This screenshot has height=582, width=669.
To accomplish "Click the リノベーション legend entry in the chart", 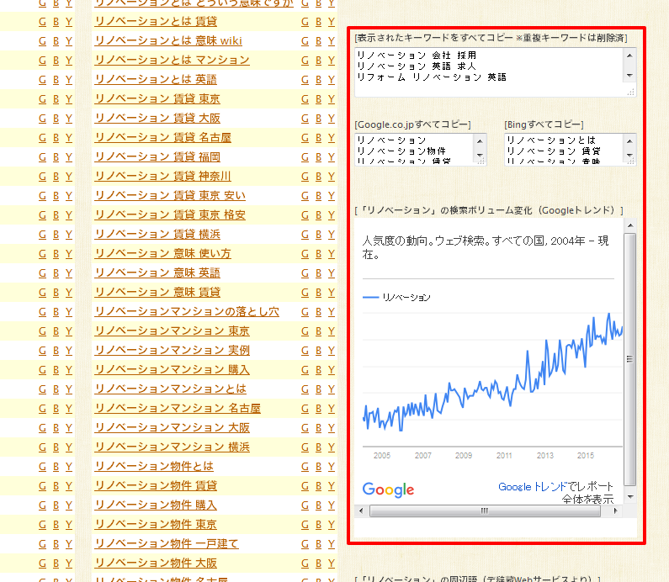I will click(x=396, y=298).
